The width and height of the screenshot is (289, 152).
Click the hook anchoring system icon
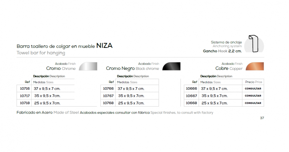pyautogui.click(x=254, y=44)
